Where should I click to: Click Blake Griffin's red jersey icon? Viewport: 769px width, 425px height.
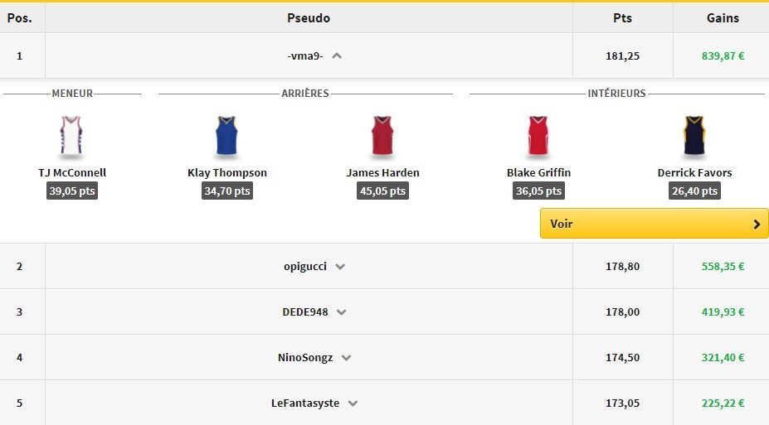tap(538, 136)
